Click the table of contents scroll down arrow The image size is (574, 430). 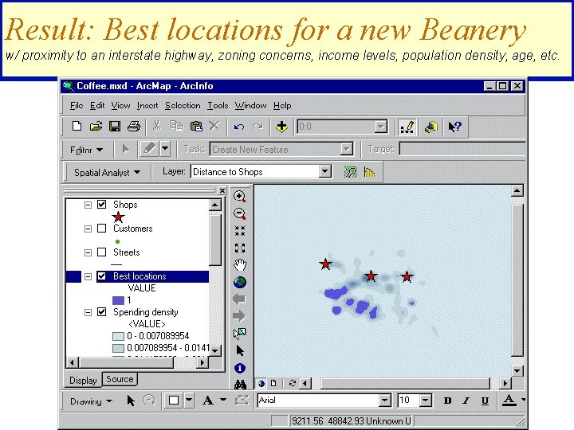tap(215, 350)
